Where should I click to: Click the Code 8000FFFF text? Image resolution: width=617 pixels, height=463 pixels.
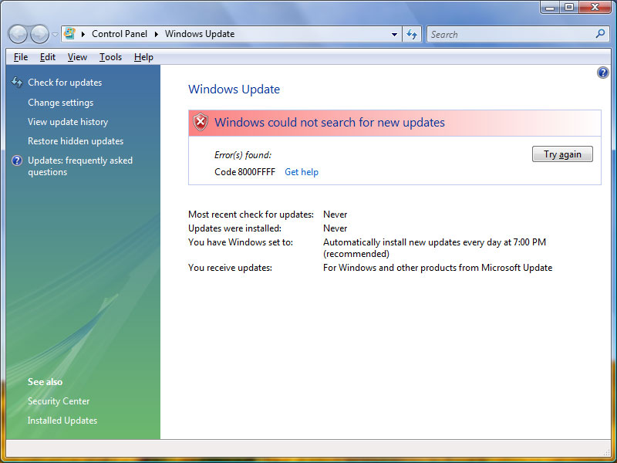[244, 172]
